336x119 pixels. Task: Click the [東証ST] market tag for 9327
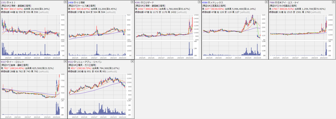coord(6,65)
